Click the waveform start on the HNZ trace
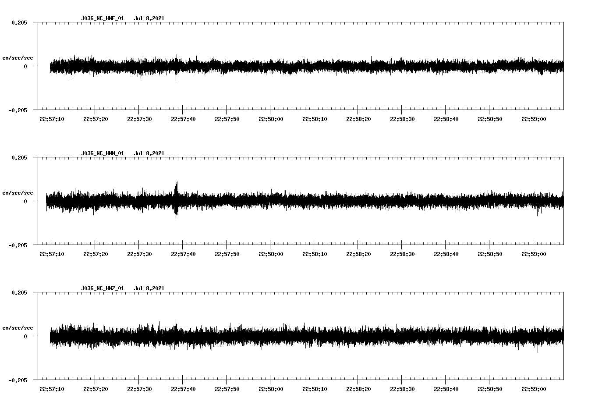Screen dimensions: 595x405 [x=50, y=336]
